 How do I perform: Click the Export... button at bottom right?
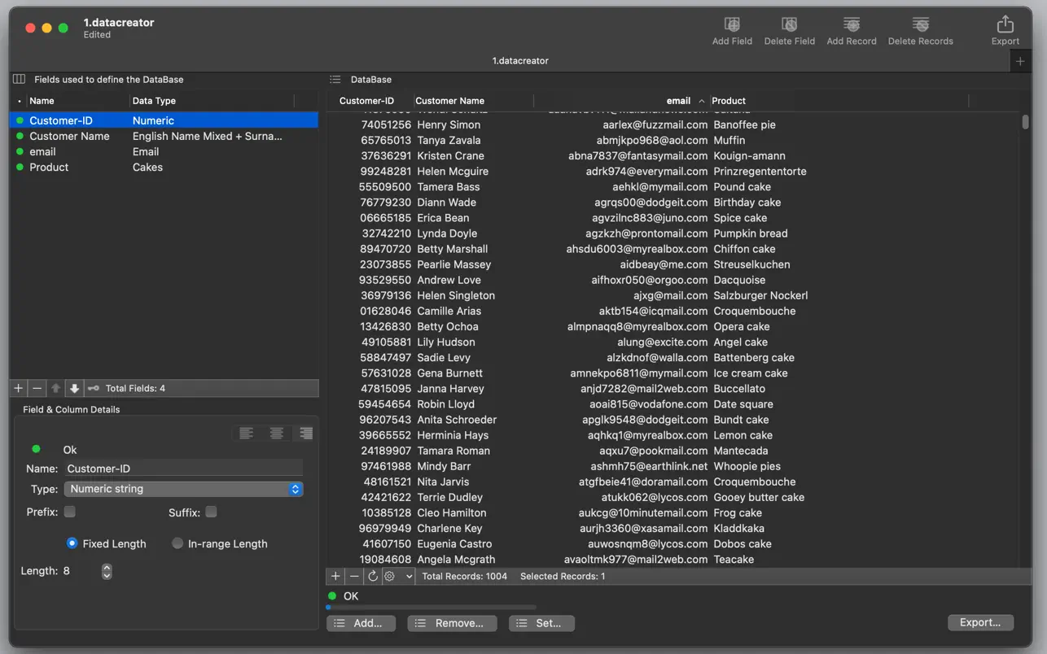pos(980,622)
